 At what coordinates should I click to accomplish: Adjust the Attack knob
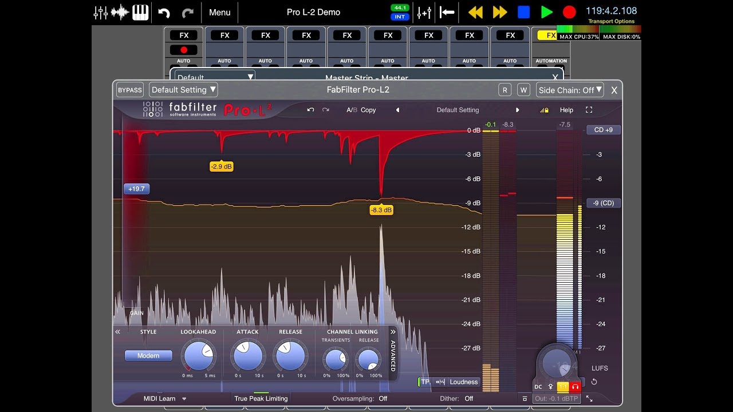(248, 356)
